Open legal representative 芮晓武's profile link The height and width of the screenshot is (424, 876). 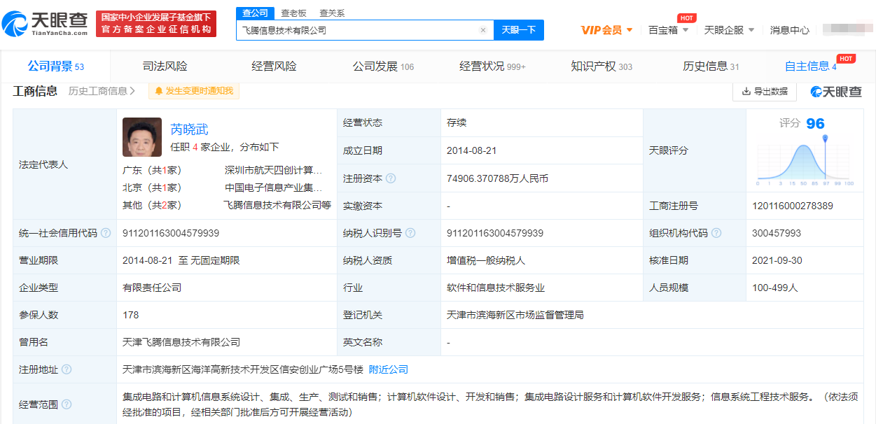coord(189,129)
